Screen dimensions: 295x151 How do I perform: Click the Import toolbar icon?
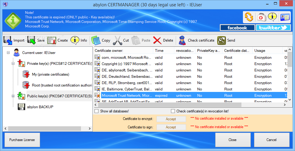pyautogui.click(x=8, y=40)
